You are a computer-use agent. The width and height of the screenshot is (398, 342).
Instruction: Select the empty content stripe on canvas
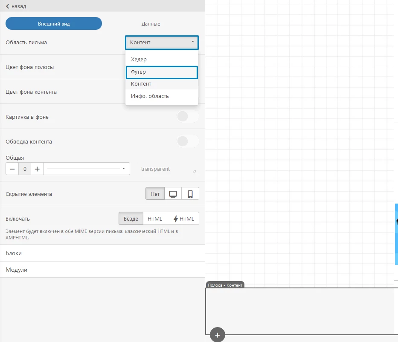tap(302, 311)
